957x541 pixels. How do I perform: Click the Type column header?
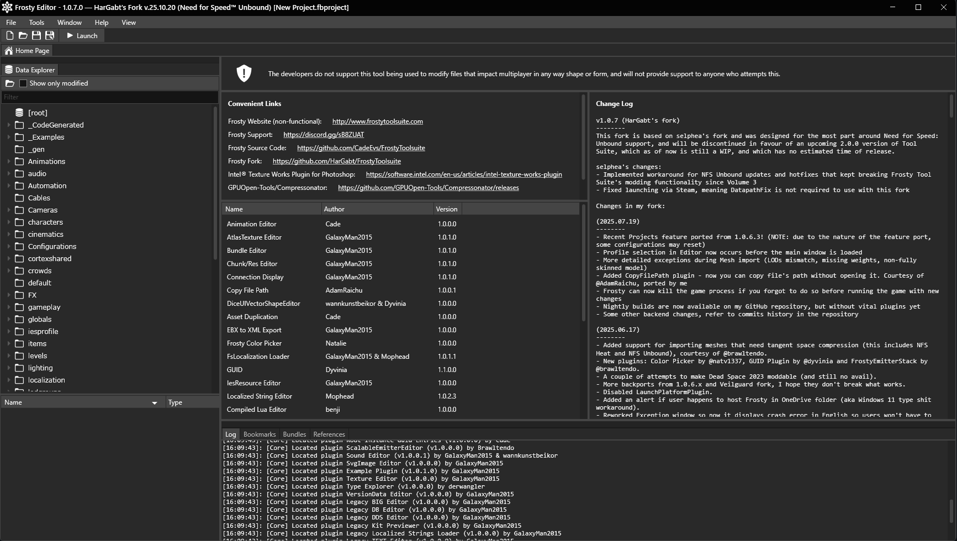point(193,402)
